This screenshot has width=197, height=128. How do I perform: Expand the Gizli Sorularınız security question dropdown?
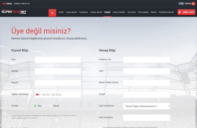pos(146,106)
